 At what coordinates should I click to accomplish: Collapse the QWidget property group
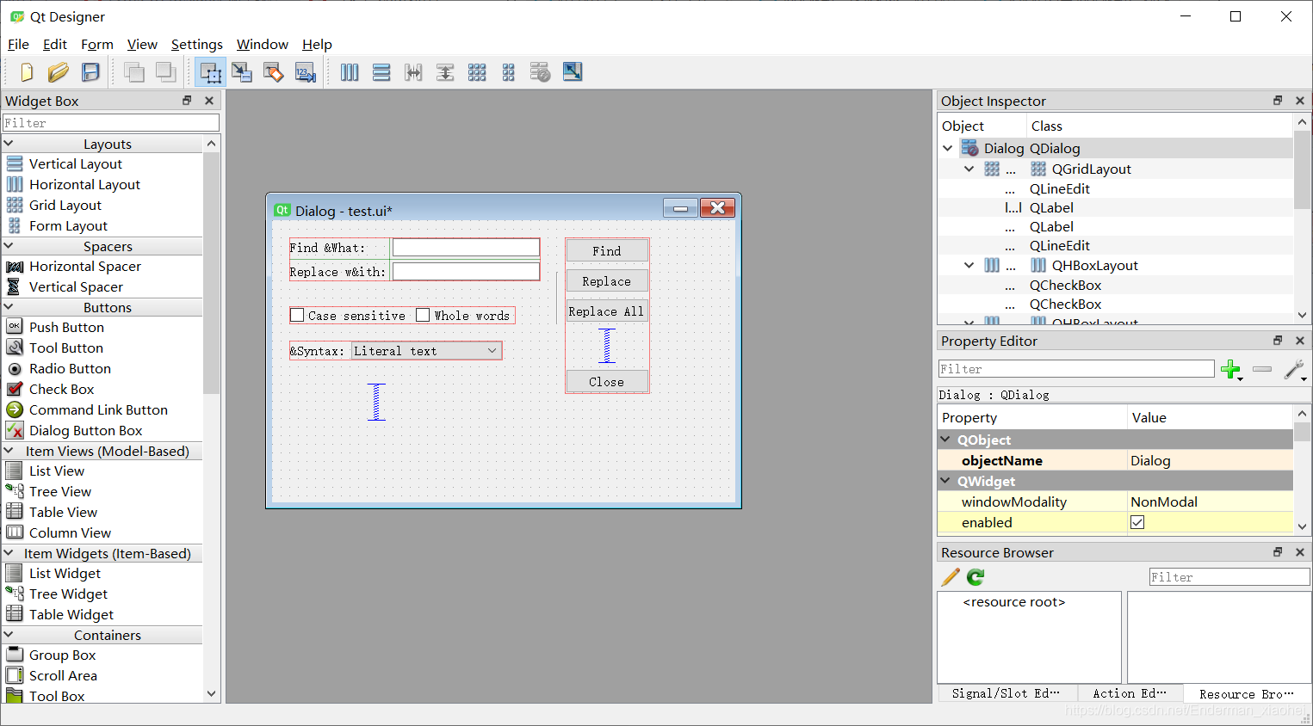pos(945,481)
